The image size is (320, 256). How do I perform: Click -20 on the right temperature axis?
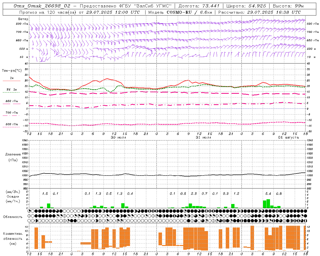pos(309,131)
